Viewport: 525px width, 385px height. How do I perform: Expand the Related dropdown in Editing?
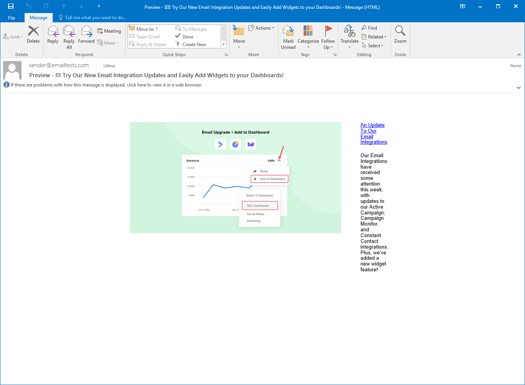click(374, 37)
